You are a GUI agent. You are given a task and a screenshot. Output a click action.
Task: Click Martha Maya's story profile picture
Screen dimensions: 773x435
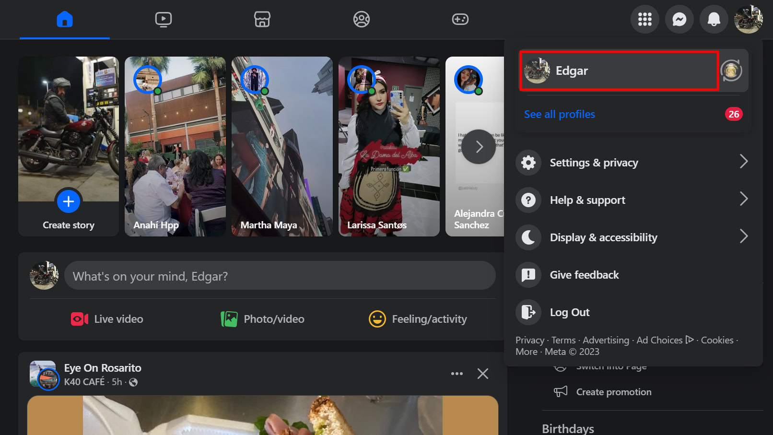255,80
